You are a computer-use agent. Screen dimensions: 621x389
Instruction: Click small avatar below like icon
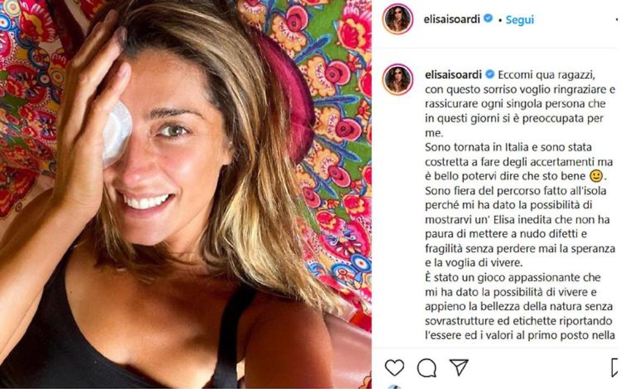(393, 387)
